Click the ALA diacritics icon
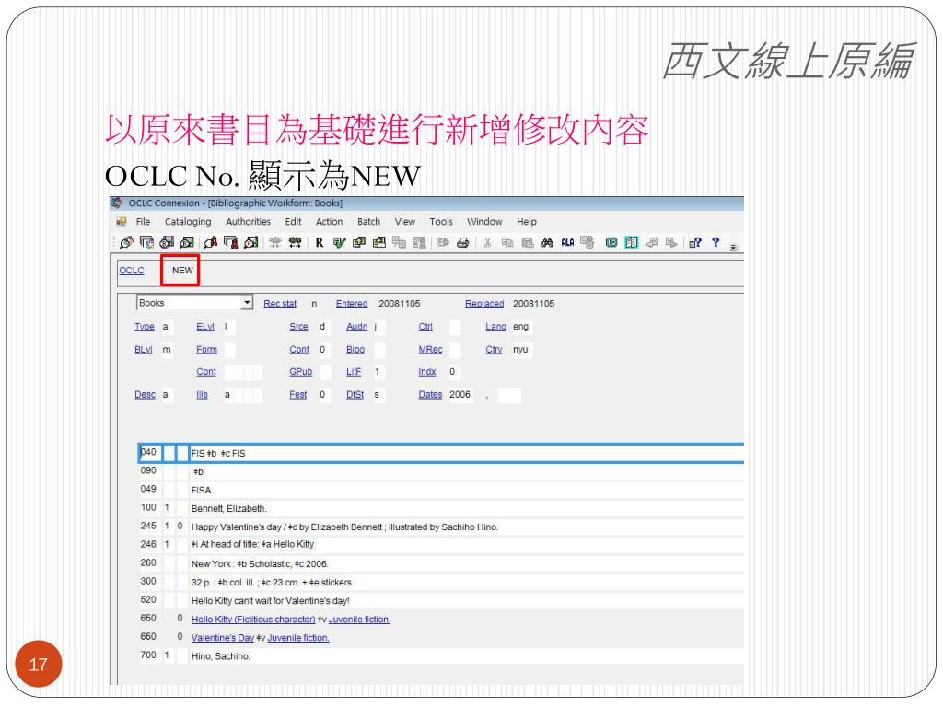 click(567, 242)
